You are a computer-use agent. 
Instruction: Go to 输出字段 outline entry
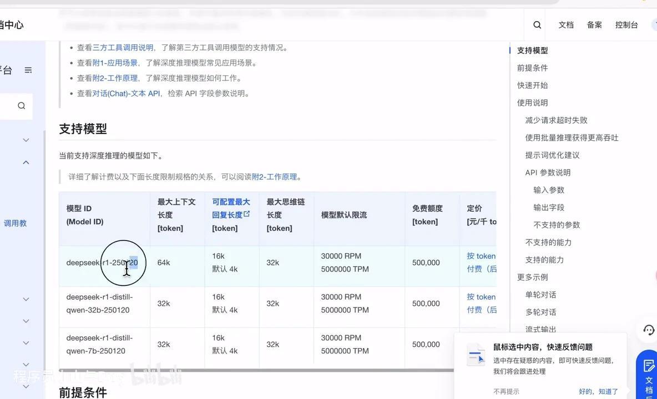(x=548, y=207)
